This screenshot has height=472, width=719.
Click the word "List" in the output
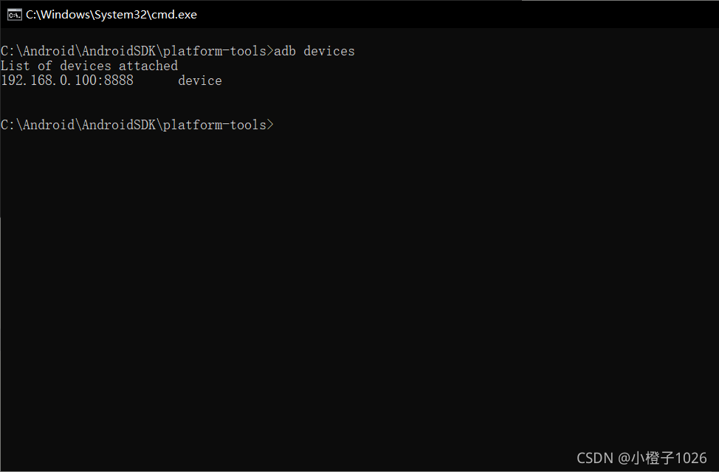coord(16,66)
